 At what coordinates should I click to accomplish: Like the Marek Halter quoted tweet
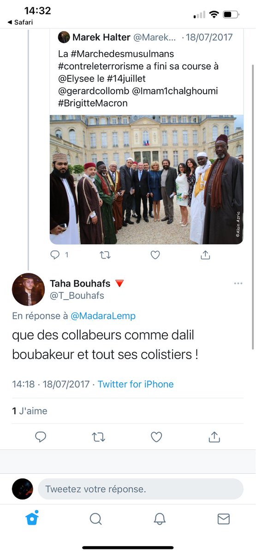click(x=155, y=254)
